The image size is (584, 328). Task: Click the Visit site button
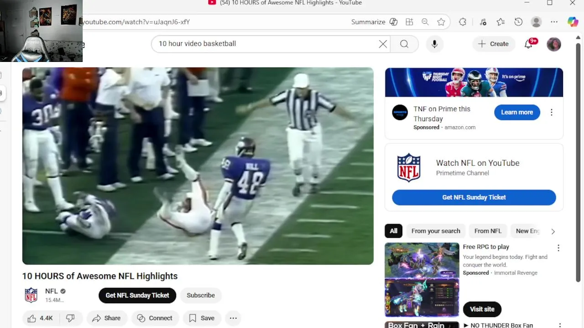click(x=482, y=309)
